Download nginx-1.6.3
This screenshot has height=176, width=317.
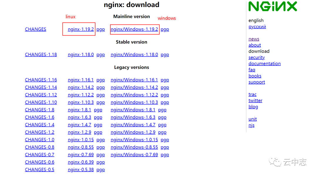click(x=80, y=117)
